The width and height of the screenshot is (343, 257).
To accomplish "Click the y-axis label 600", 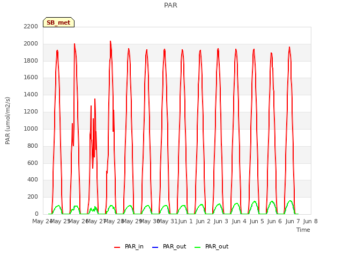I will (x=33, y=163).
